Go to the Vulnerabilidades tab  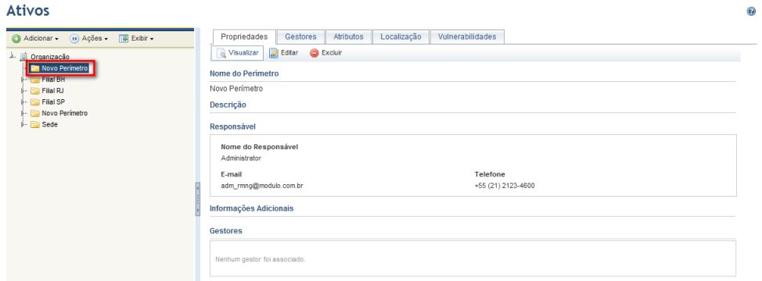point(467,37)
